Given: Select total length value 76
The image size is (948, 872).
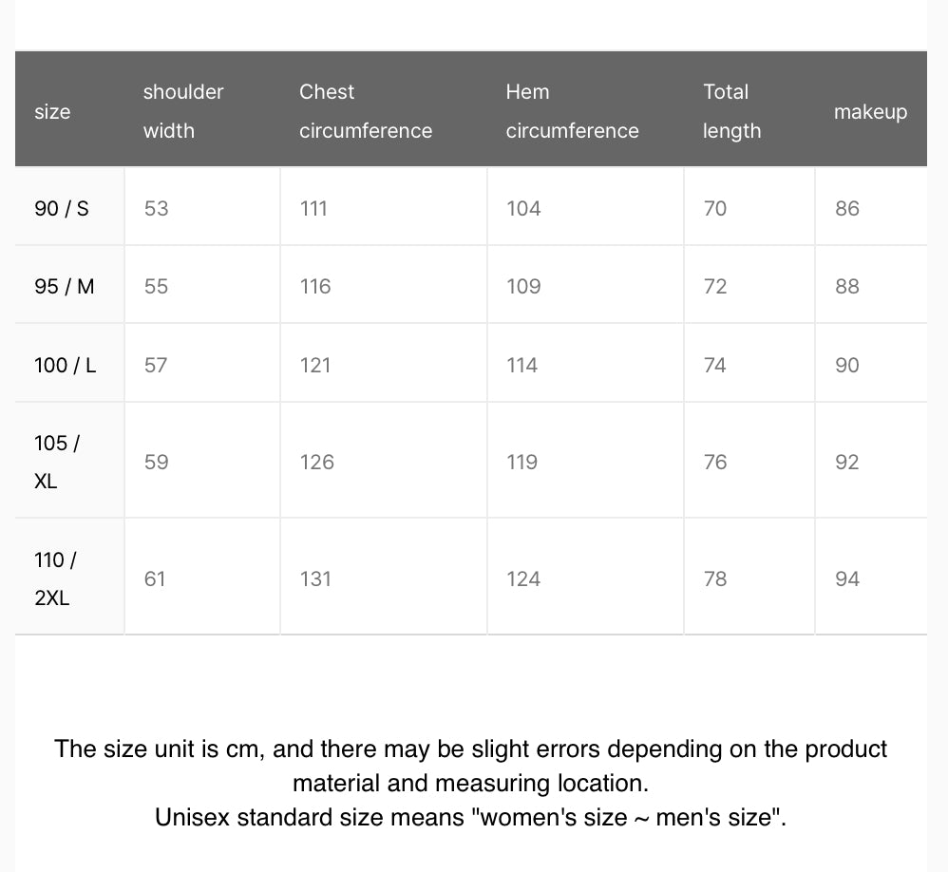Looking at the screenshot, I should click(715, 462).
